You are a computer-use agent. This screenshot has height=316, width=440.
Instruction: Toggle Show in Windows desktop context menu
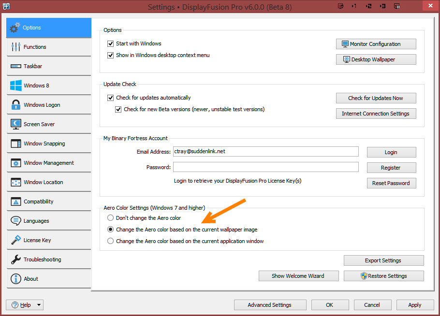[x=111, y=55]
